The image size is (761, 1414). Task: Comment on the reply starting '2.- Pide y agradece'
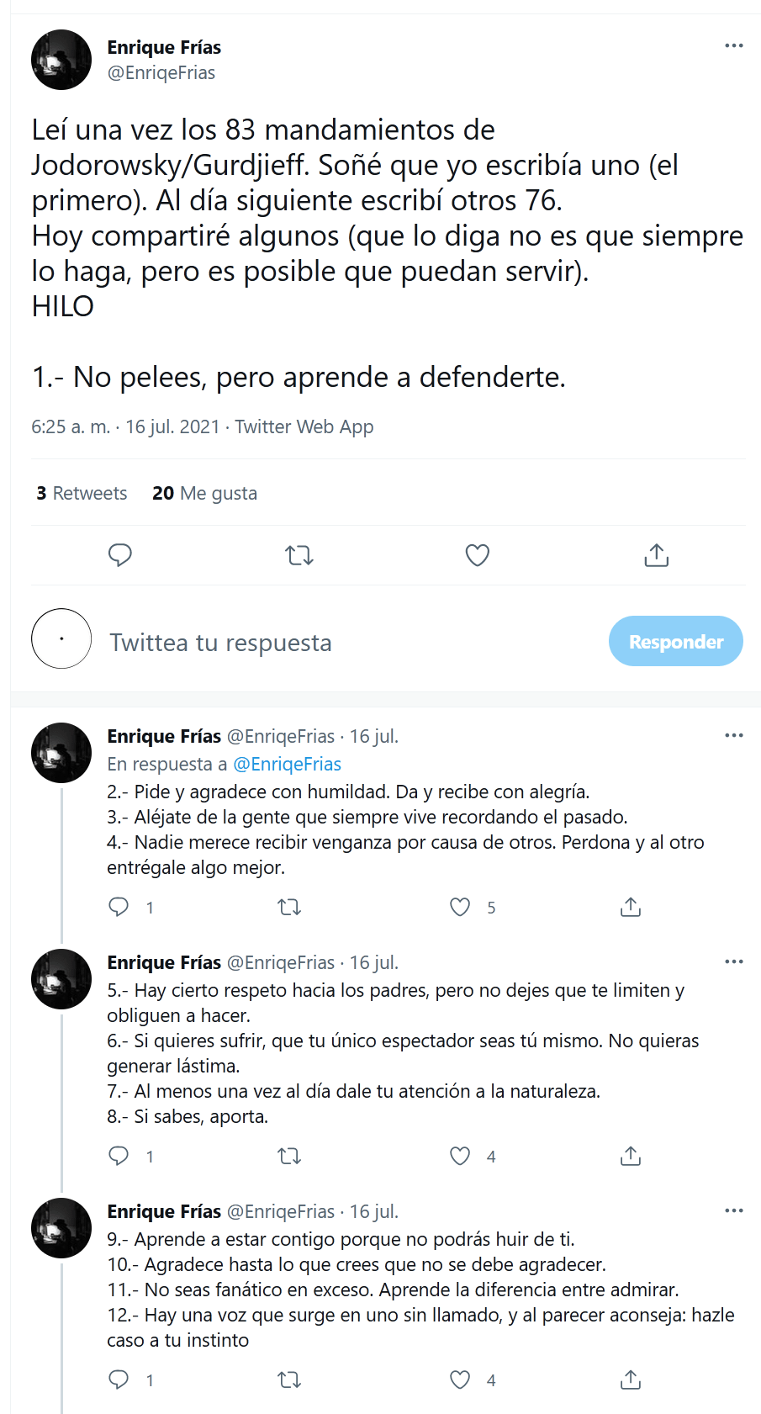click(119, 907)
